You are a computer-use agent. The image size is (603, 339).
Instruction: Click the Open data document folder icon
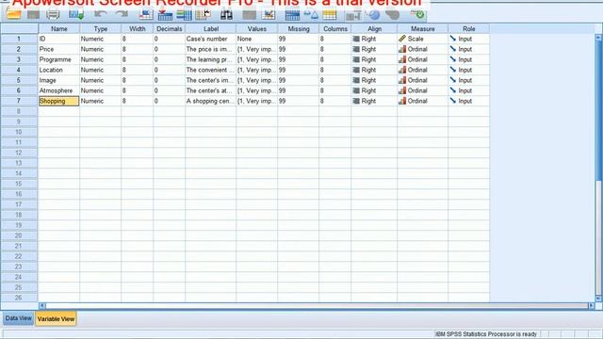click(14, 15)
